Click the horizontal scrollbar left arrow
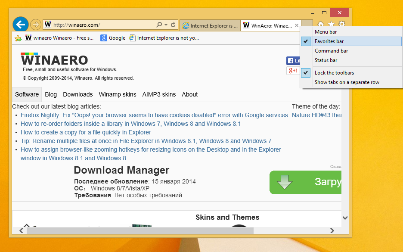403x252 pixels. tap(22, 231)
